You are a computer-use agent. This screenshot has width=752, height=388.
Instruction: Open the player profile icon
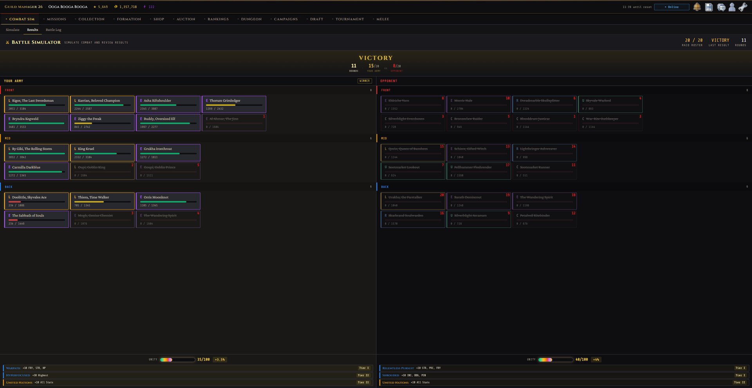pos(732,7)
